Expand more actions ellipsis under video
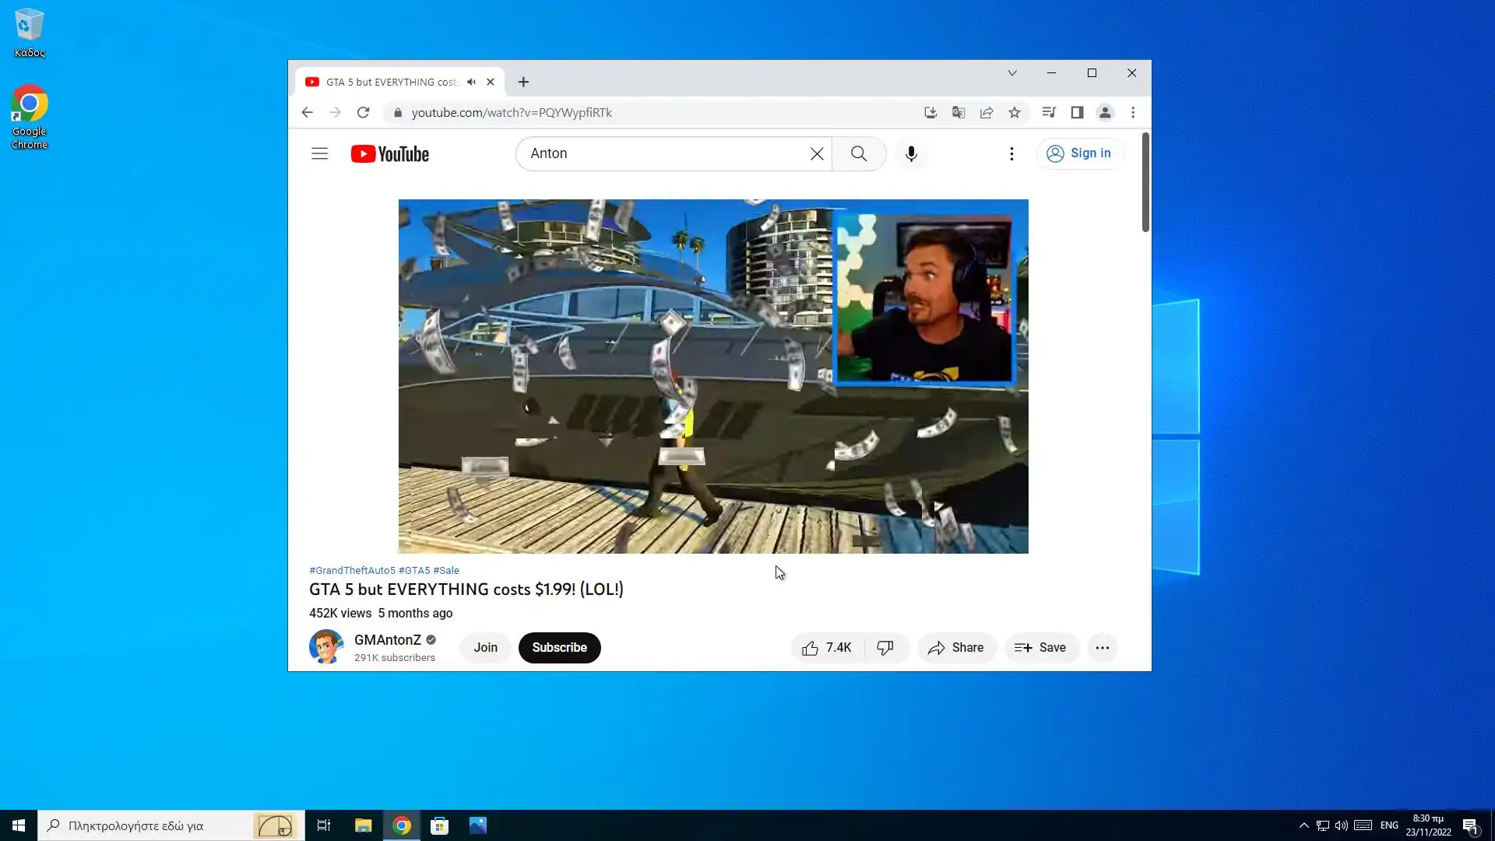This screenshot has height=841, width=1495. 1102,647
